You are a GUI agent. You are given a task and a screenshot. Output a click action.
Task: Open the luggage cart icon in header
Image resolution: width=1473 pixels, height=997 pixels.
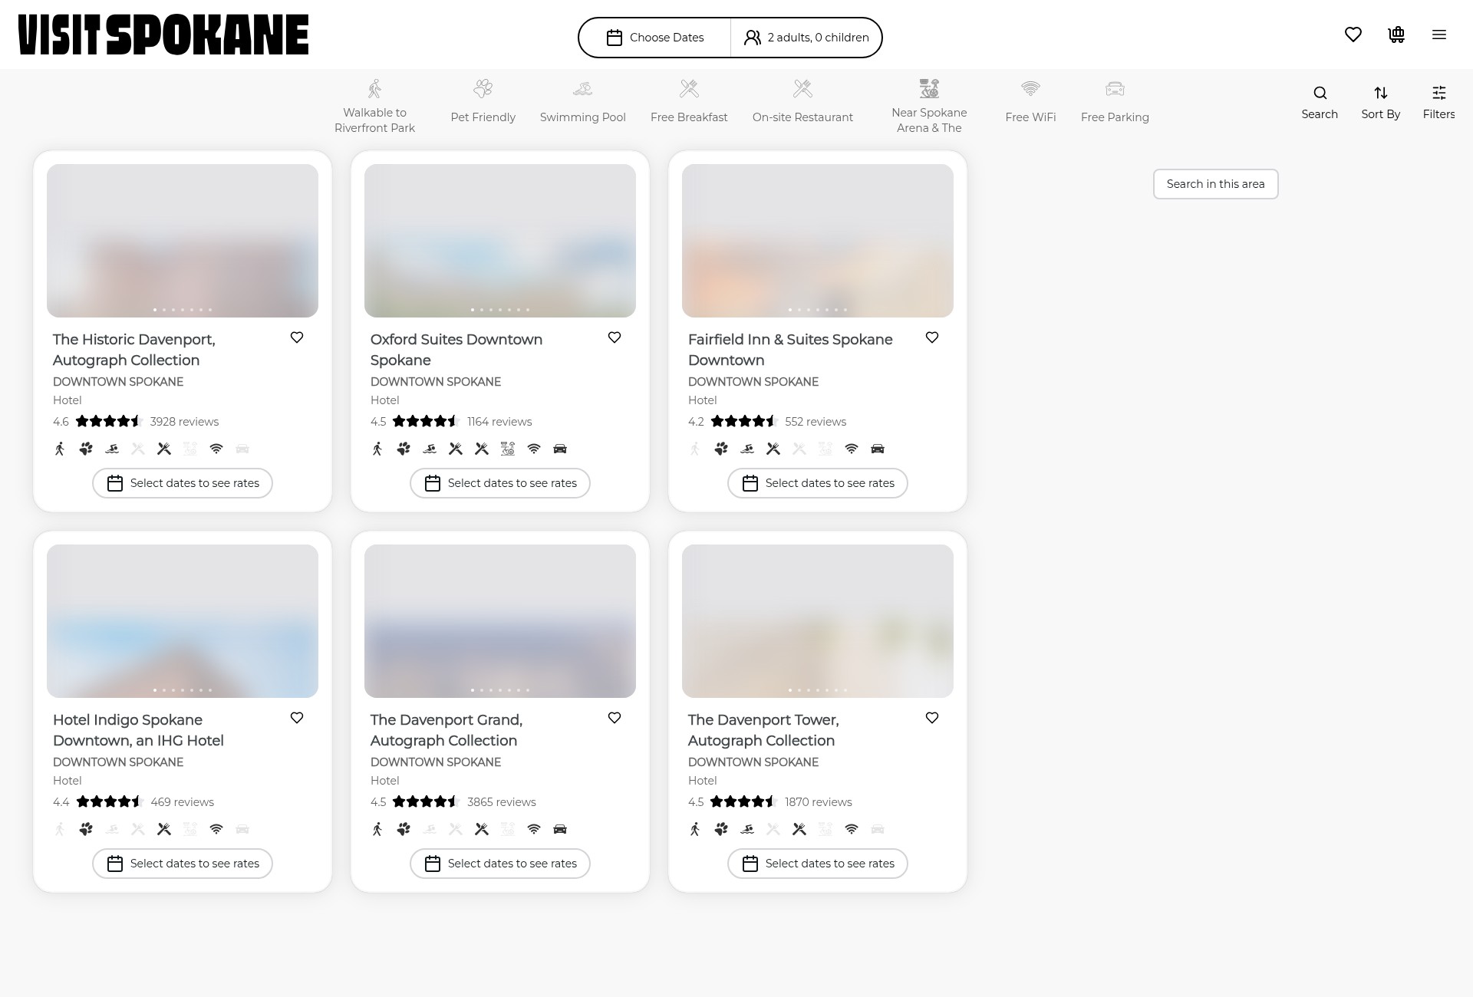coord(1396,35)
